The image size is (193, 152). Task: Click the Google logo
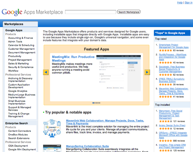point(12,12)
